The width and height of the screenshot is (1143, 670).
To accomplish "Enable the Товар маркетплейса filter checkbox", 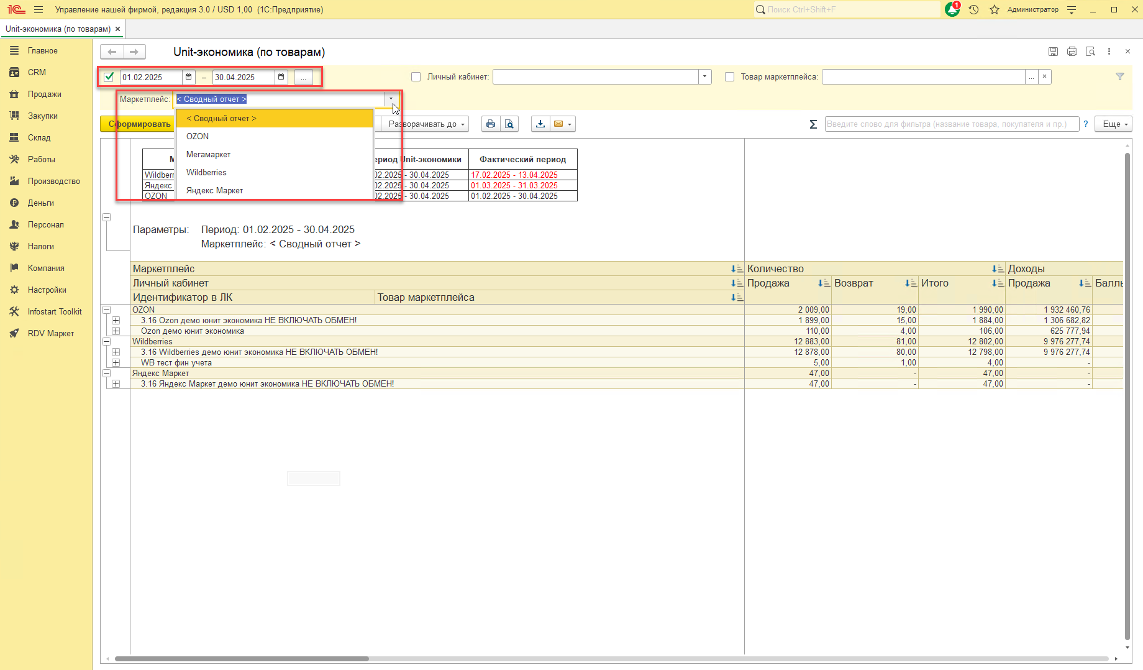I will coord(729,76).
